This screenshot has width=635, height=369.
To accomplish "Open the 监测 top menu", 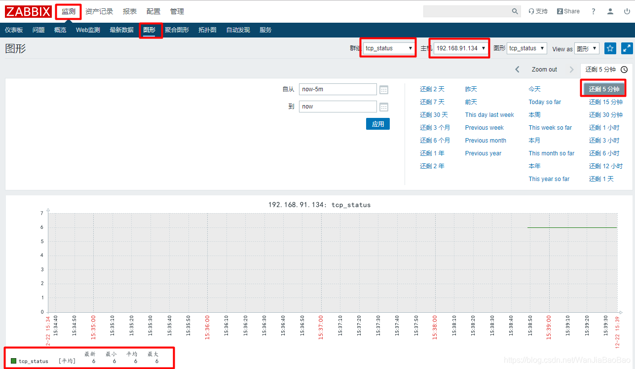I will pyautogui.click(x=69, y=11).
